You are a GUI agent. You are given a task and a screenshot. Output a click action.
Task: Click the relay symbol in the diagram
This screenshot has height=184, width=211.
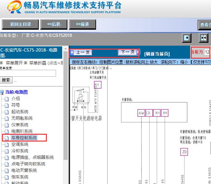point(81,96)
